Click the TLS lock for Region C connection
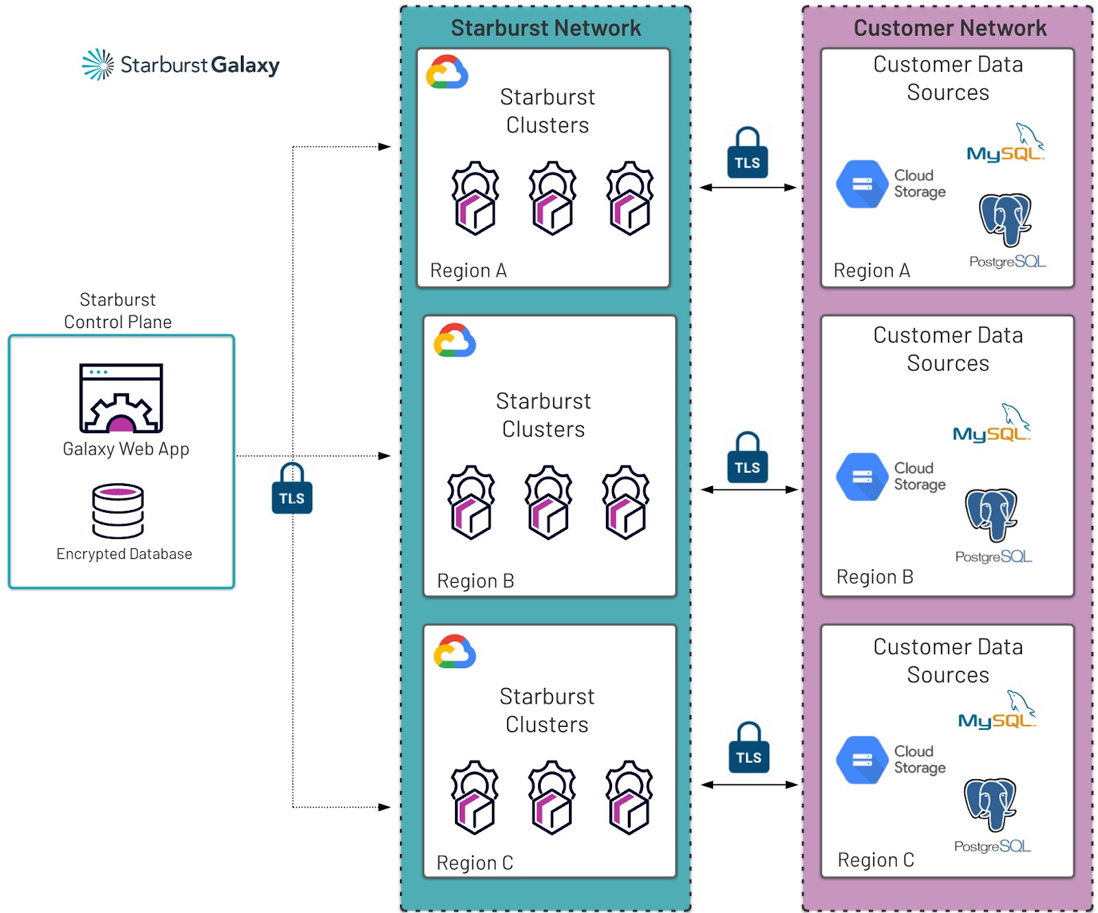 click(x=749, y=747)
